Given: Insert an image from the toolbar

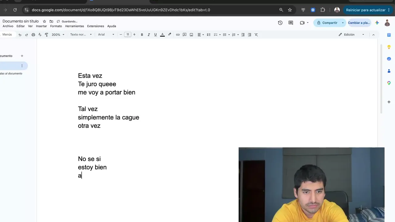Looking at the screenshot, I should tap(191, 35).
